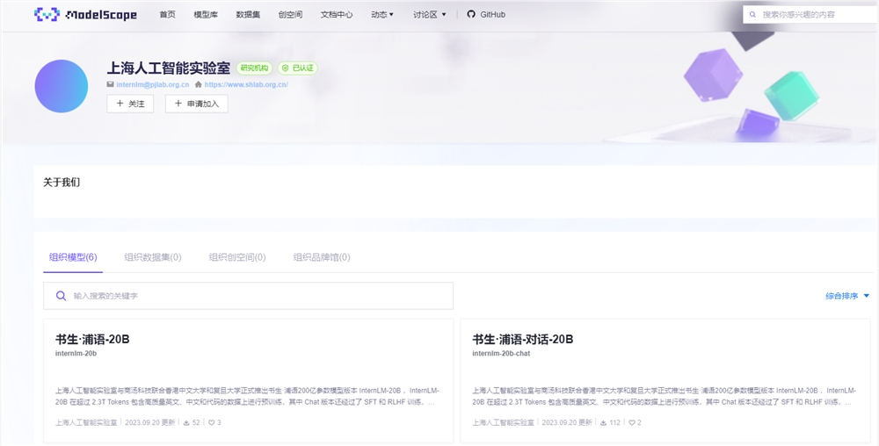Click the ModelScope logo

(86, 15)
